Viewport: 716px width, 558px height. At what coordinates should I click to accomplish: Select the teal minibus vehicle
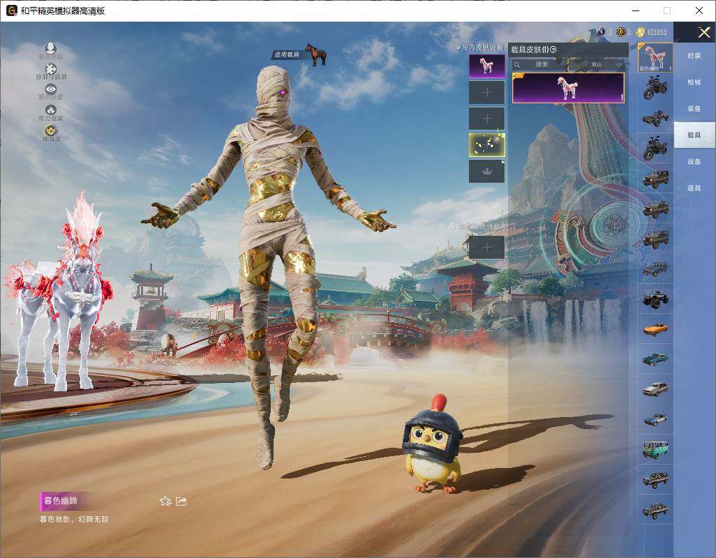tap(655, 449)
